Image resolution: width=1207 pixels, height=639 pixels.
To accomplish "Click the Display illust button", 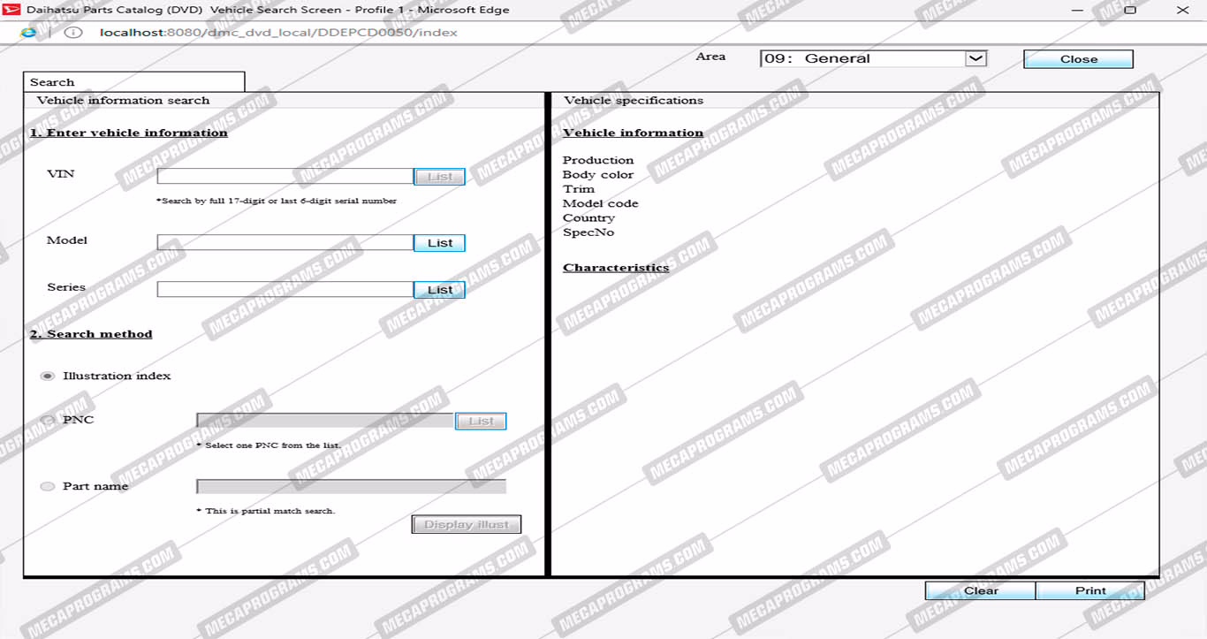I will click(x=467, y=524).
